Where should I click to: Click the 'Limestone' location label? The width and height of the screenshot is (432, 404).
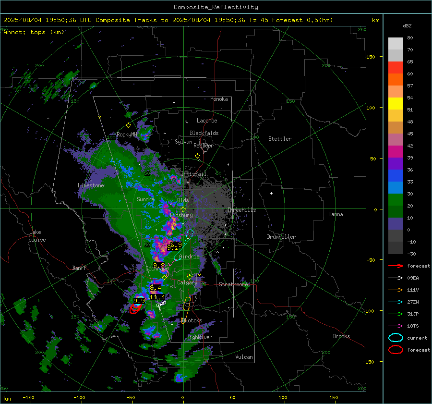(91, 185)
